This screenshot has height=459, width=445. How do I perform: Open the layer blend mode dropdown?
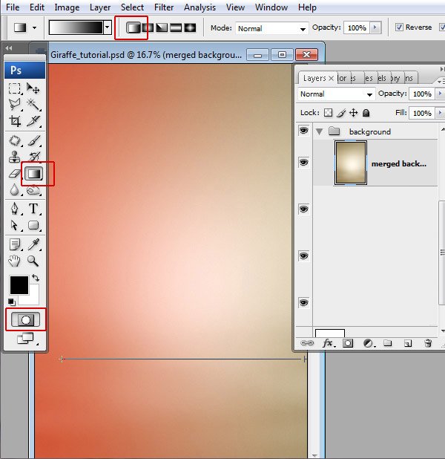point(336,94)
